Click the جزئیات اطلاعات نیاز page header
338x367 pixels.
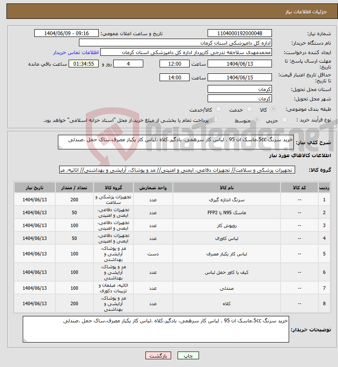click(306, 12)
